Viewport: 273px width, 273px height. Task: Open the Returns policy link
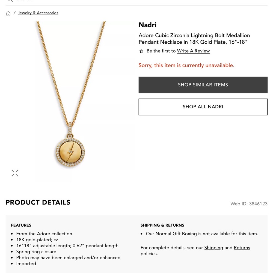pos(242,248)
